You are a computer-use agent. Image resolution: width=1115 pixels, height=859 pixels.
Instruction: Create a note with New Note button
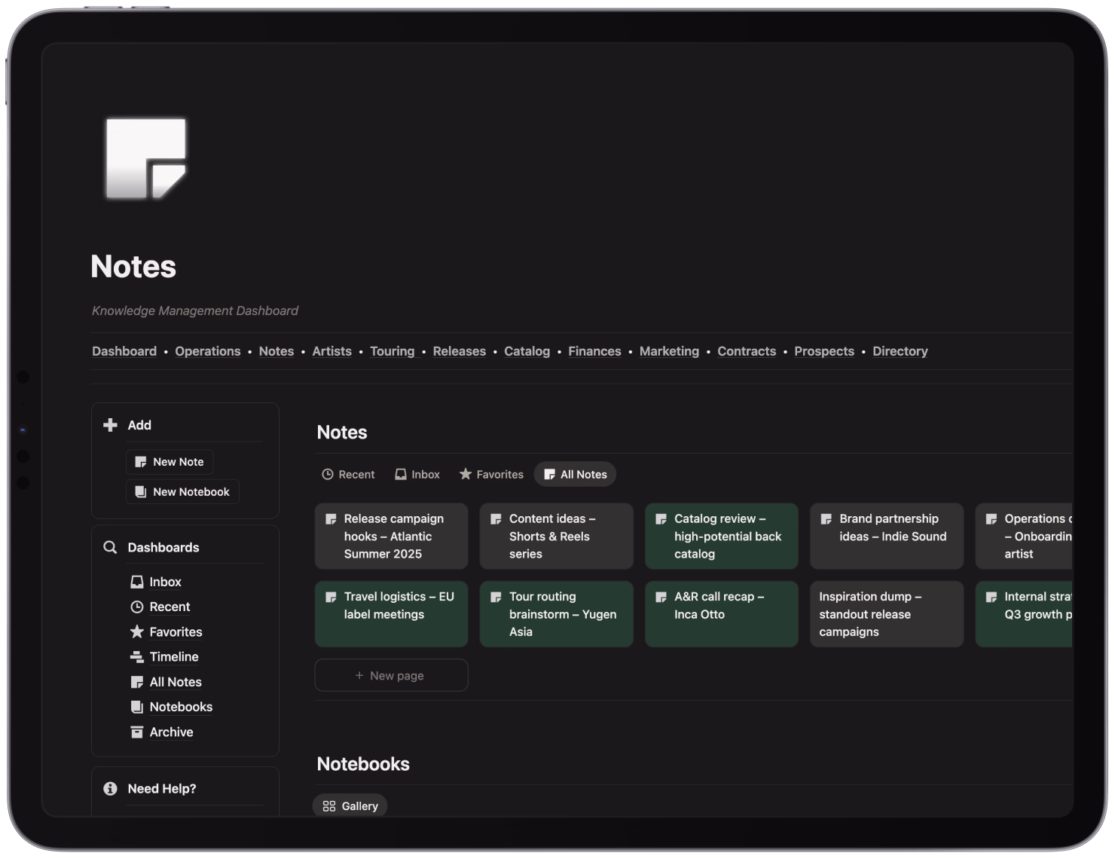click(x=170, y=462)
